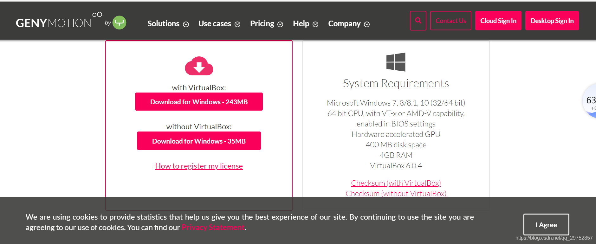Click the 'VirtualBox 6.0.4' text
The width and height of the screenshot is (596, 244).
point(396,166)
